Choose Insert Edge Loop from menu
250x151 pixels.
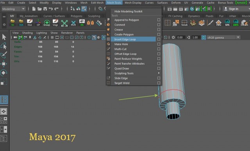click(x=125, y=39)
